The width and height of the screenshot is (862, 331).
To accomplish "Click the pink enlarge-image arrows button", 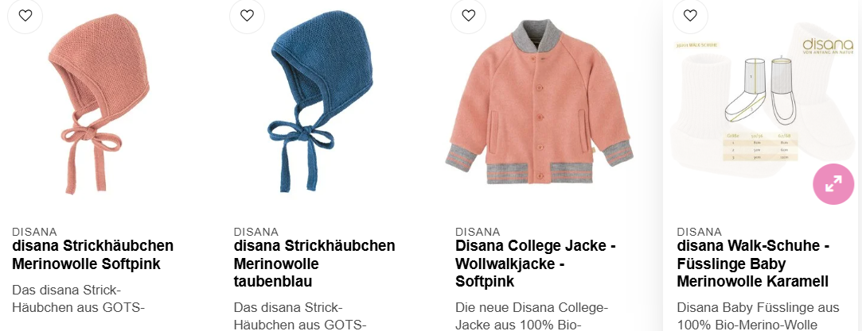I will (x=833, y=184).
